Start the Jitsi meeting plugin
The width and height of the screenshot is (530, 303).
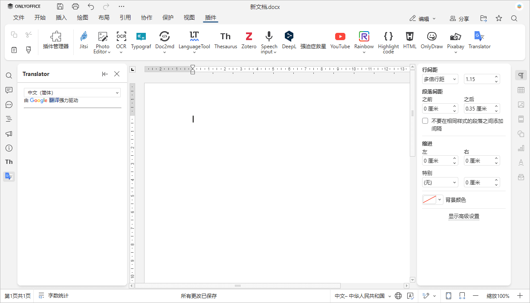[x=84, y=41]
